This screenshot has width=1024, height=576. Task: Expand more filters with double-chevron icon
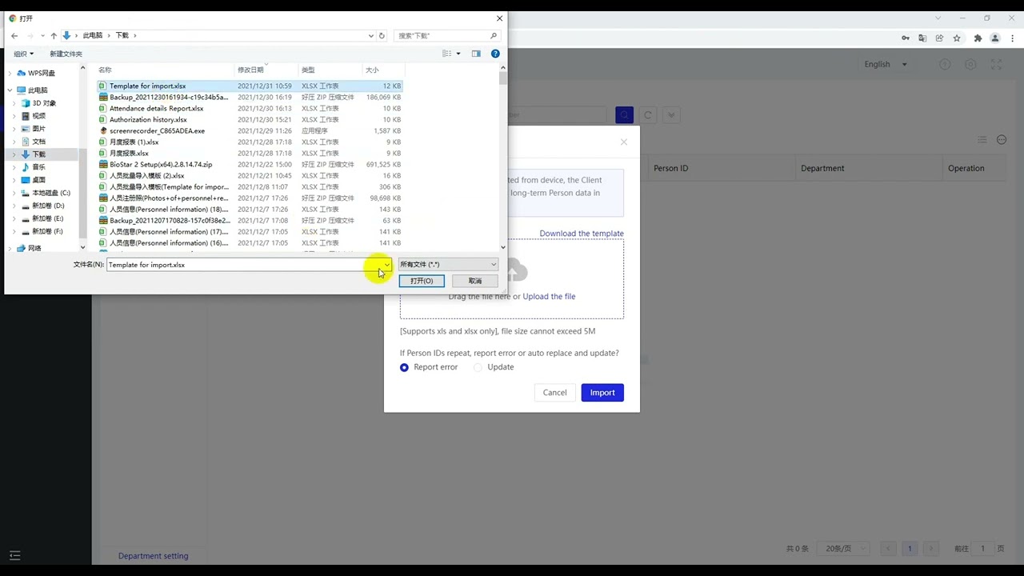tap(671, 115)
